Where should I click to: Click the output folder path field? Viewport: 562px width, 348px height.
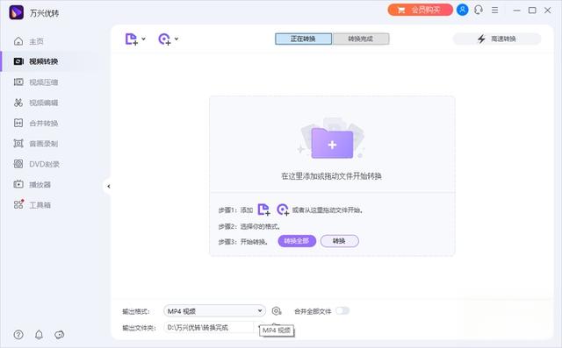click(x=209, y=327)
